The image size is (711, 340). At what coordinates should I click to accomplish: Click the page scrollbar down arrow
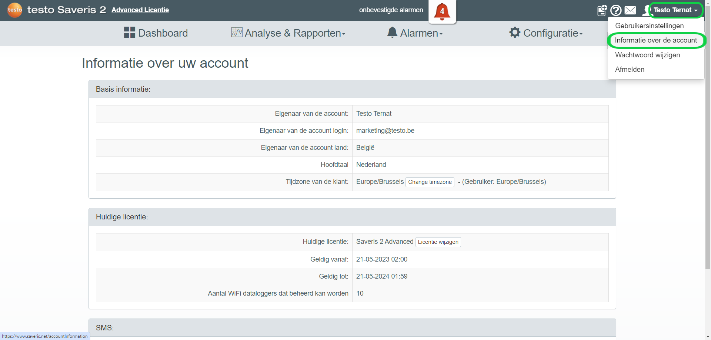708,337
